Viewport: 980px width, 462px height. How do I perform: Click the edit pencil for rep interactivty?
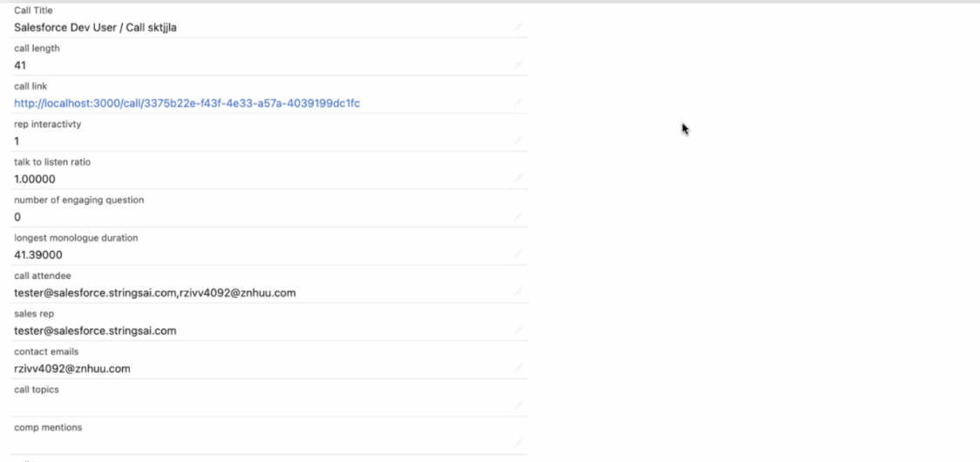click(518, 140)
